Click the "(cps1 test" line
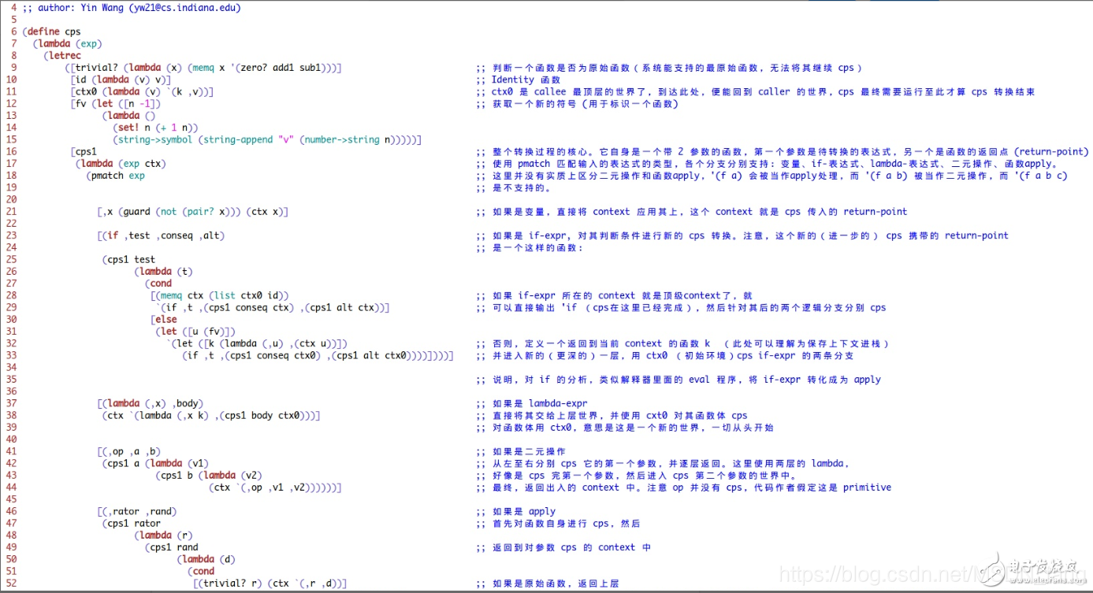Image resolution: width=1093 pixels, height=593 pixels. pyautogui.click(x=128, y=259)
